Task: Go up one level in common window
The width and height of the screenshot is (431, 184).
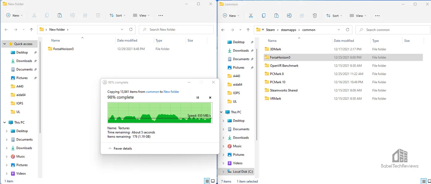Action: pos(248,30)
